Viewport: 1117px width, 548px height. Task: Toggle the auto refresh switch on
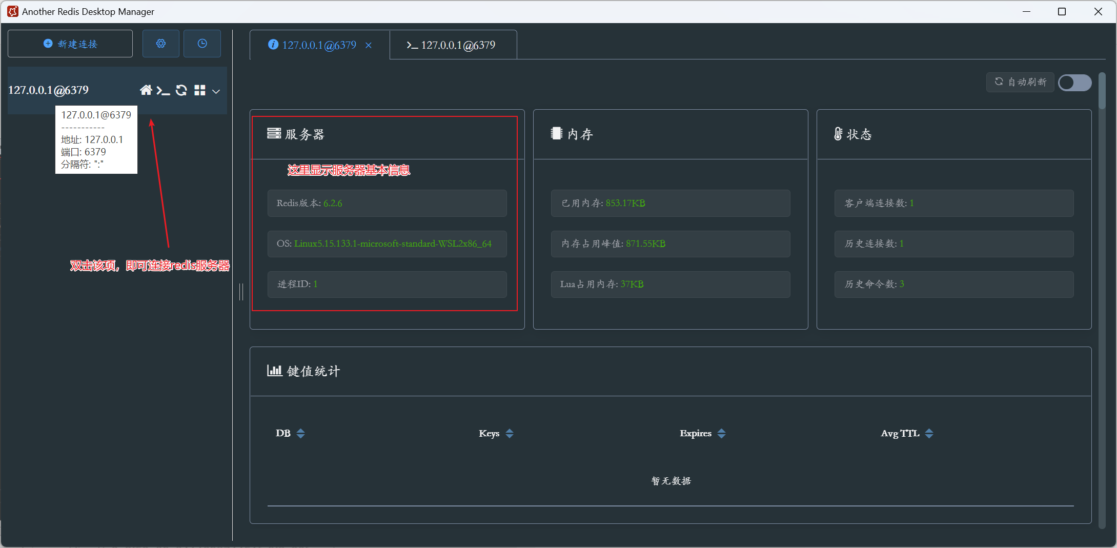(x=1075, y=83)
